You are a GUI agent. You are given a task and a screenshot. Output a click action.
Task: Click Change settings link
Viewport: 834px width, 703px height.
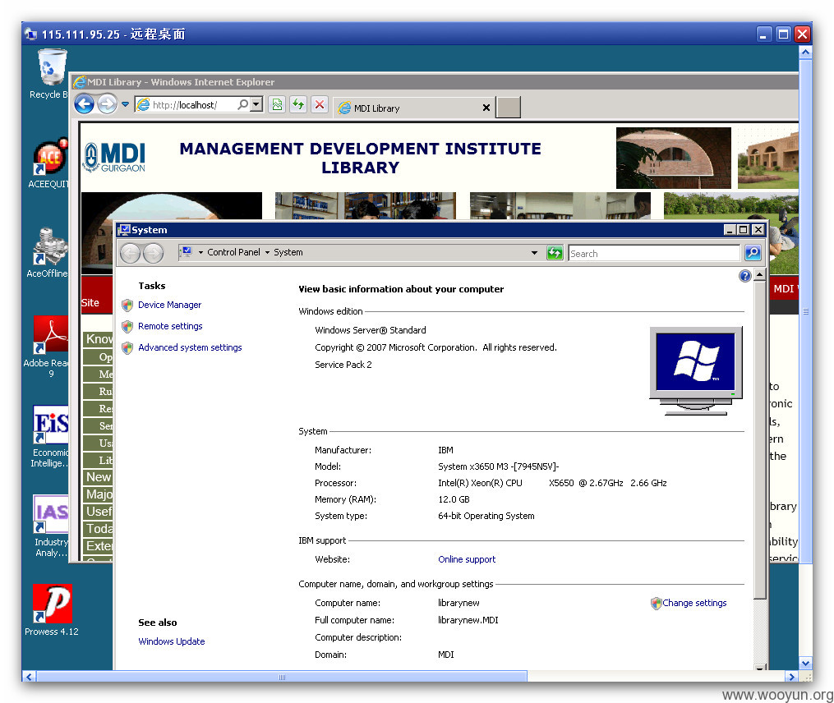point(694,603)
